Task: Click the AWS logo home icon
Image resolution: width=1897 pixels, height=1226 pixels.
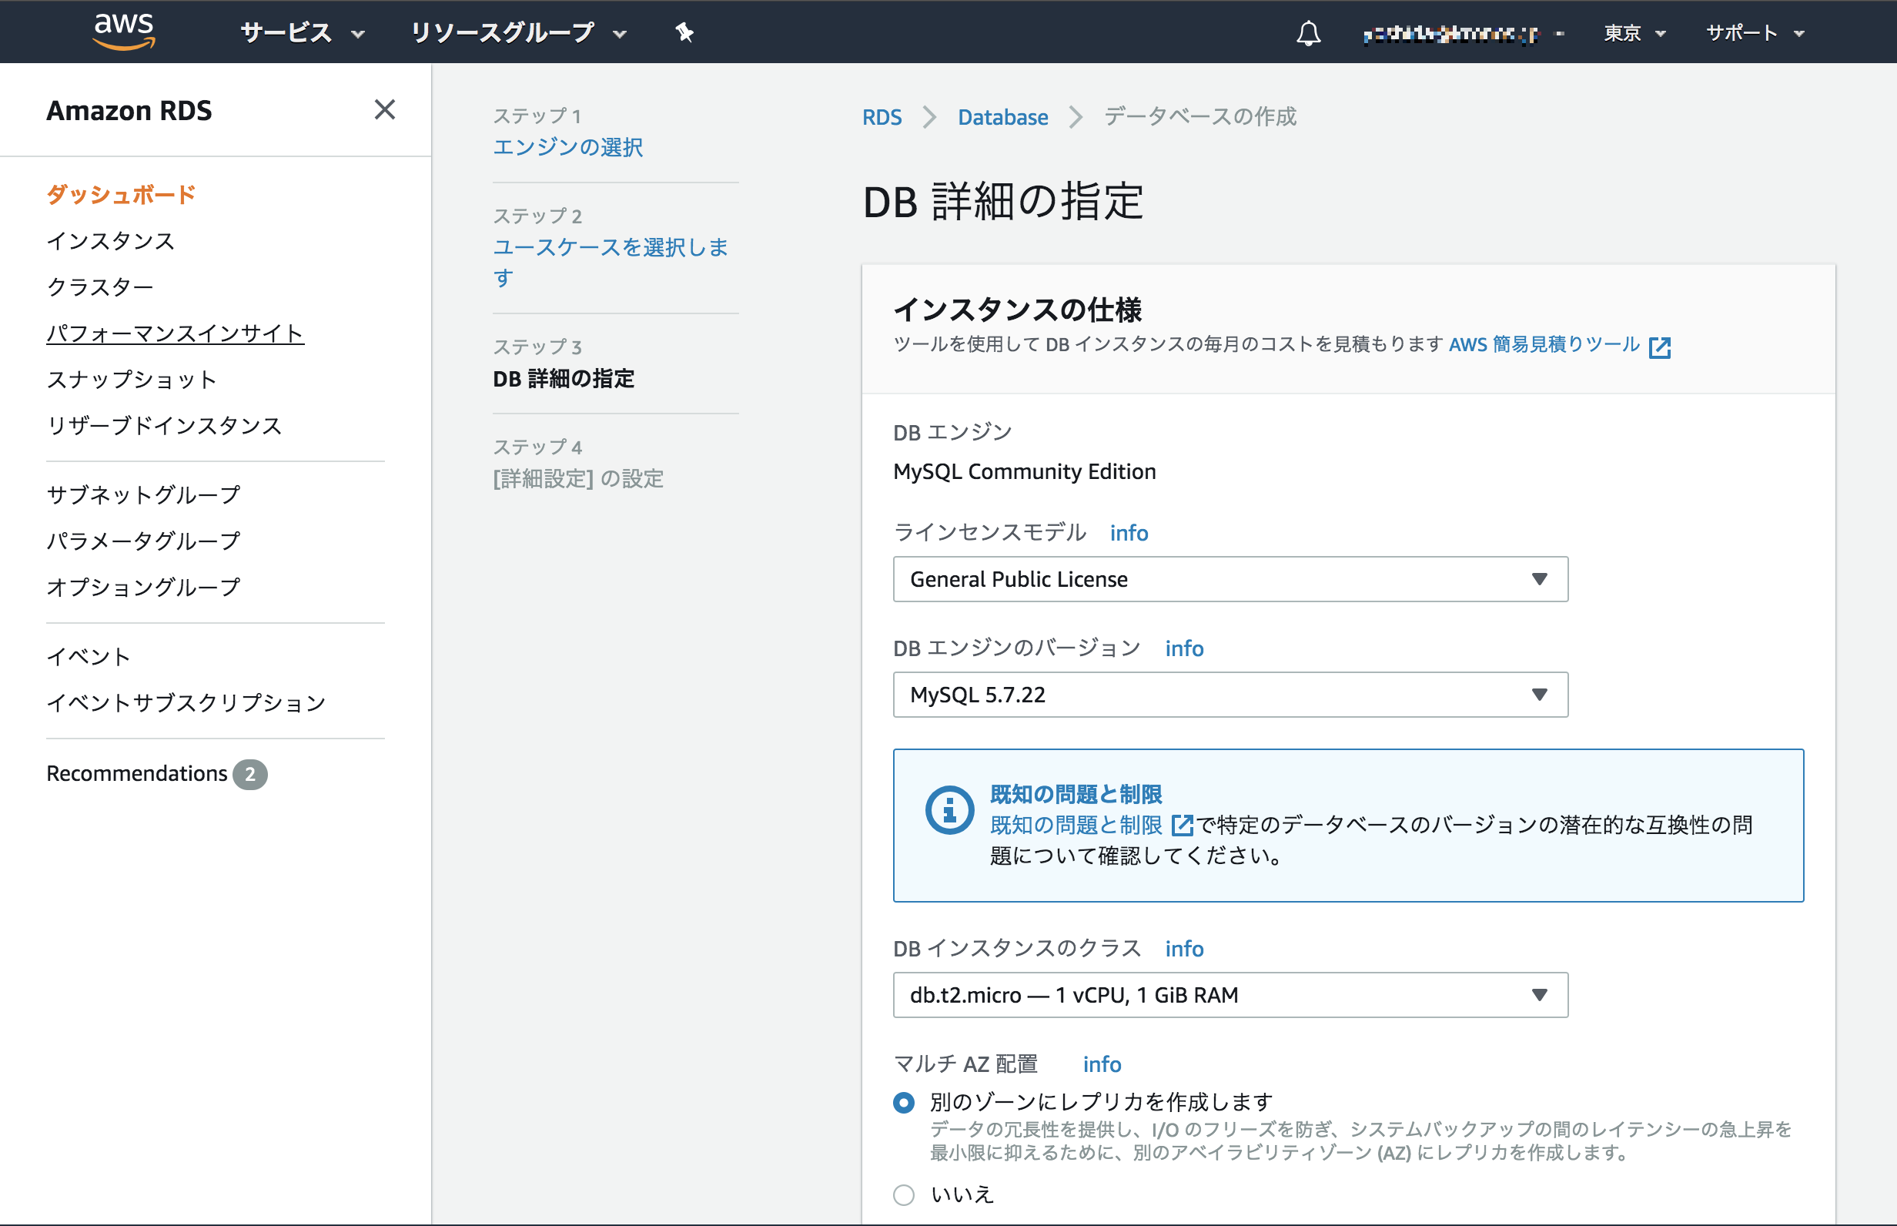Action: coord(123,32)
